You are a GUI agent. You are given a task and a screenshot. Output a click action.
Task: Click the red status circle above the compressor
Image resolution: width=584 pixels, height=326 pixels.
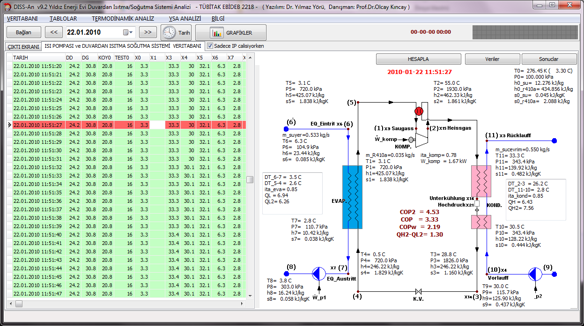pyautogui.click(x=419, y=111)
